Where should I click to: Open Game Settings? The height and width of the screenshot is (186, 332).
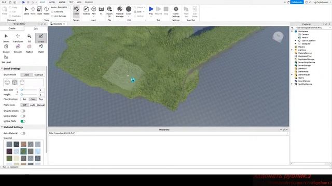coord(176,12)
